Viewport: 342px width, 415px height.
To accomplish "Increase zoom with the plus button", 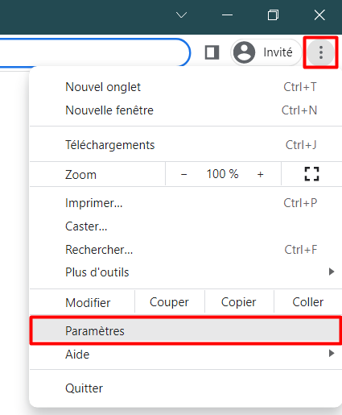I will point(260,174).
